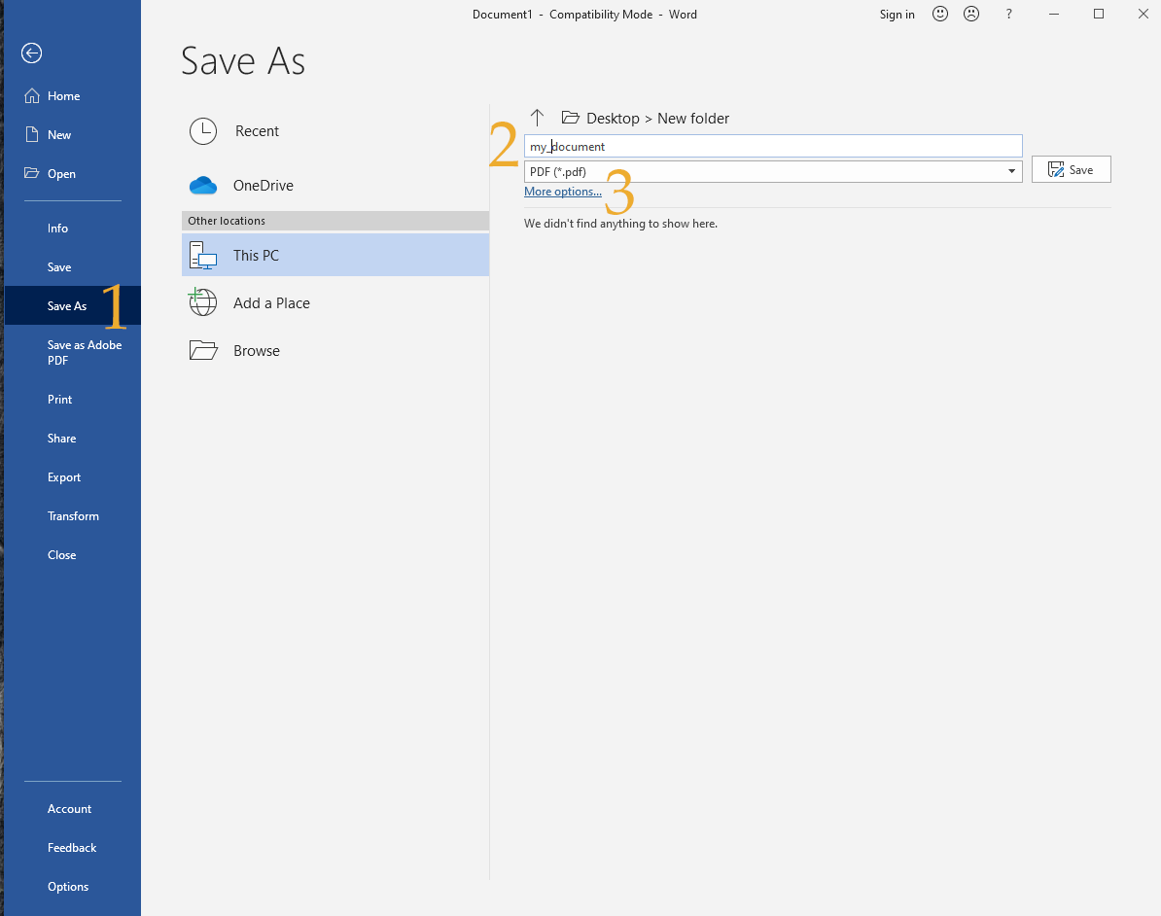
Task: Open the Browse folder dialog
Action: pyautogui.click(x=334, y=350)
